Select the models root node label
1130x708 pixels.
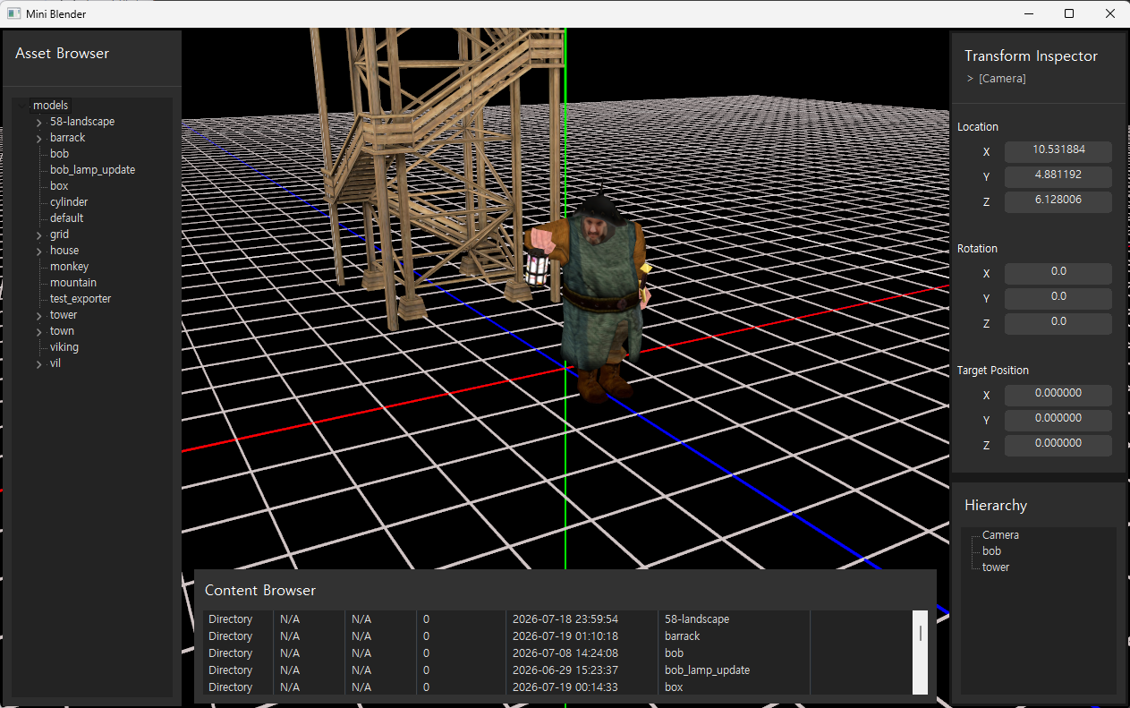click(x=50, y=106)
